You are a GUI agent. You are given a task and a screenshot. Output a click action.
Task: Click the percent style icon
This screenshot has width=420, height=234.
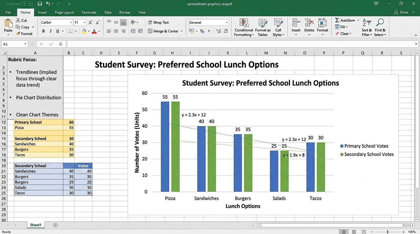point(202,31)
